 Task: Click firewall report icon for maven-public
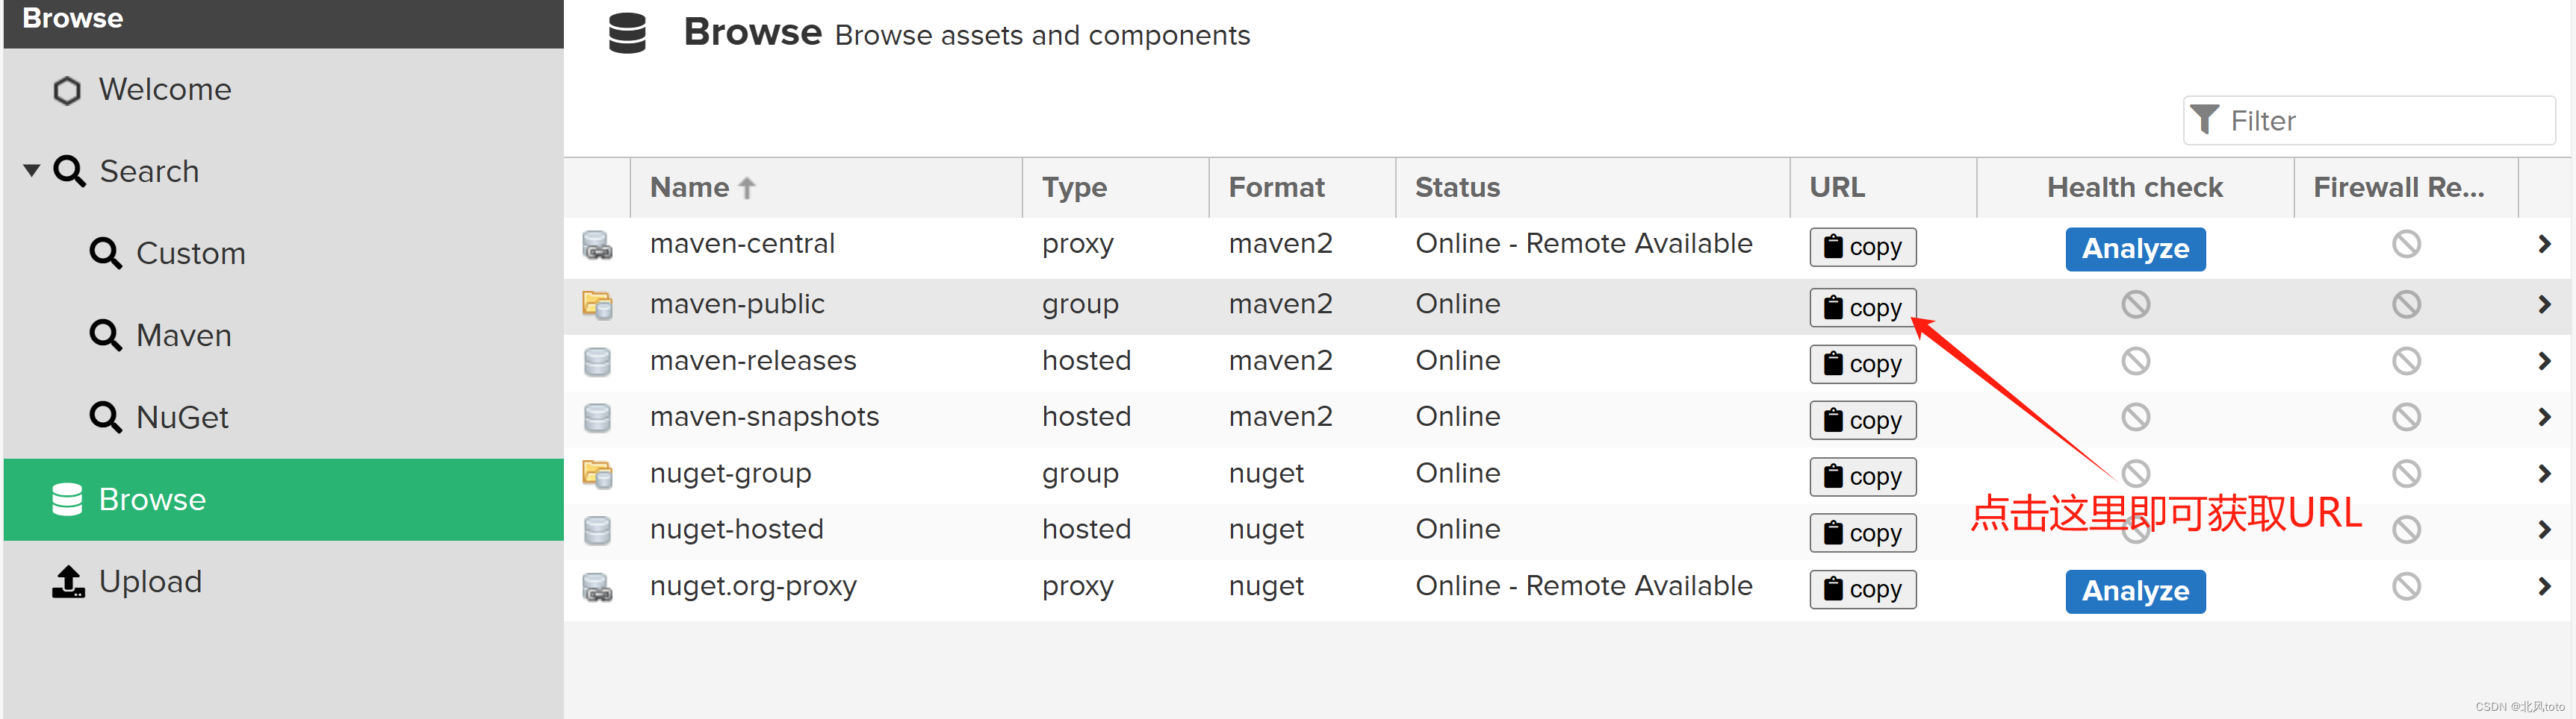click(2406, 304)
